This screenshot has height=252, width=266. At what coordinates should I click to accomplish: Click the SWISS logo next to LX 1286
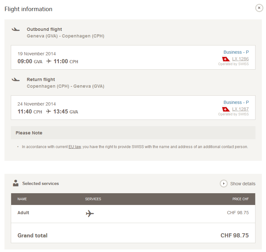click(226, 59)
